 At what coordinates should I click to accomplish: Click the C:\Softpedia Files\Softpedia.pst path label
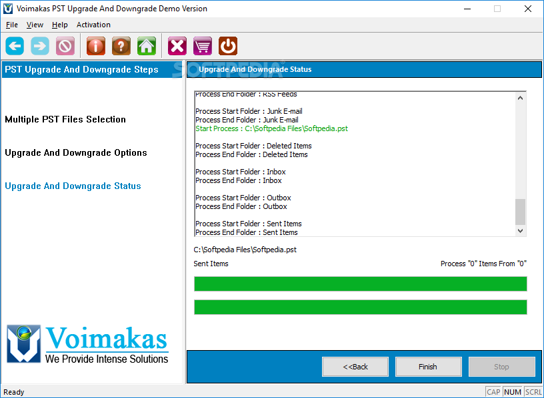click(x=245, y=250)
